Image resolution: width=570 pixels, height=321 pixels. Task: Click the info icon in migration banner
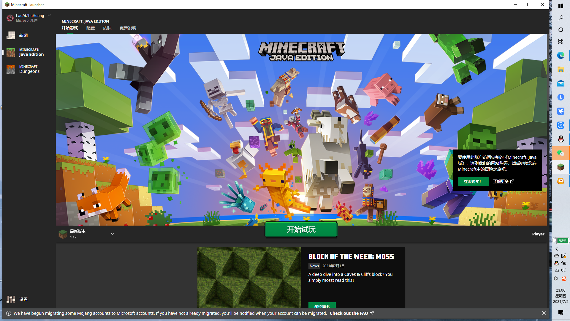tap(9, 313)
